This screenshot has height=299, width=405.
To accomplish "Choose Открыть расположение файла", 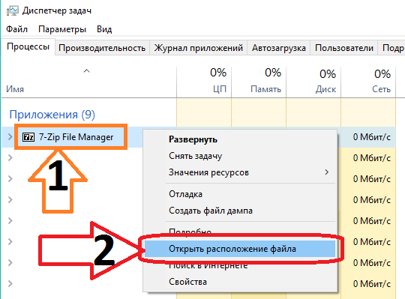I will pos(239,249).
